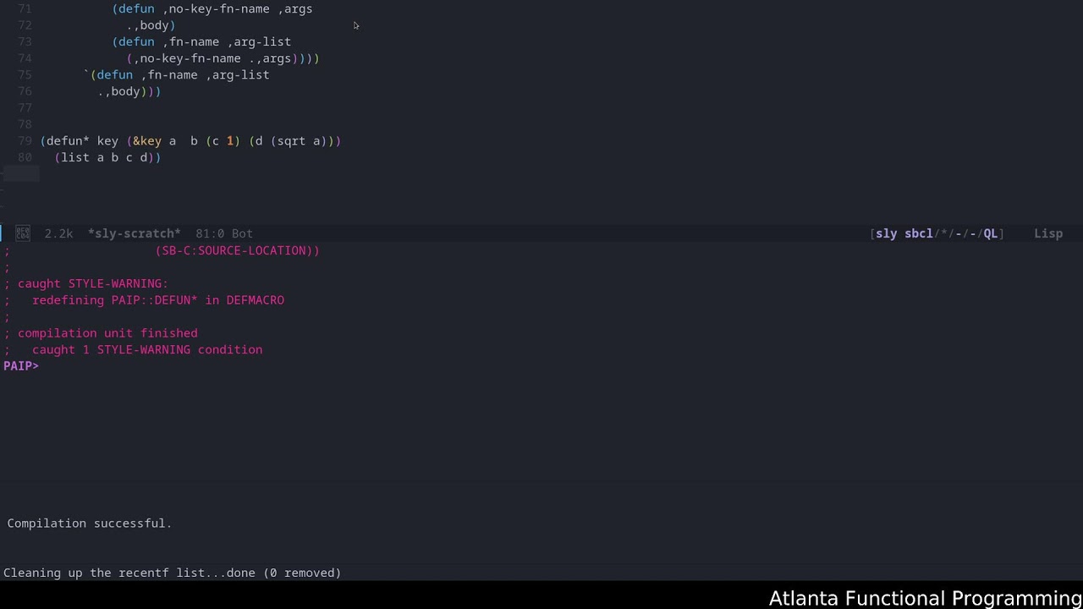Place cursor on ',fn-name ,arg-list' on line 73

click(x=226, y=41)
